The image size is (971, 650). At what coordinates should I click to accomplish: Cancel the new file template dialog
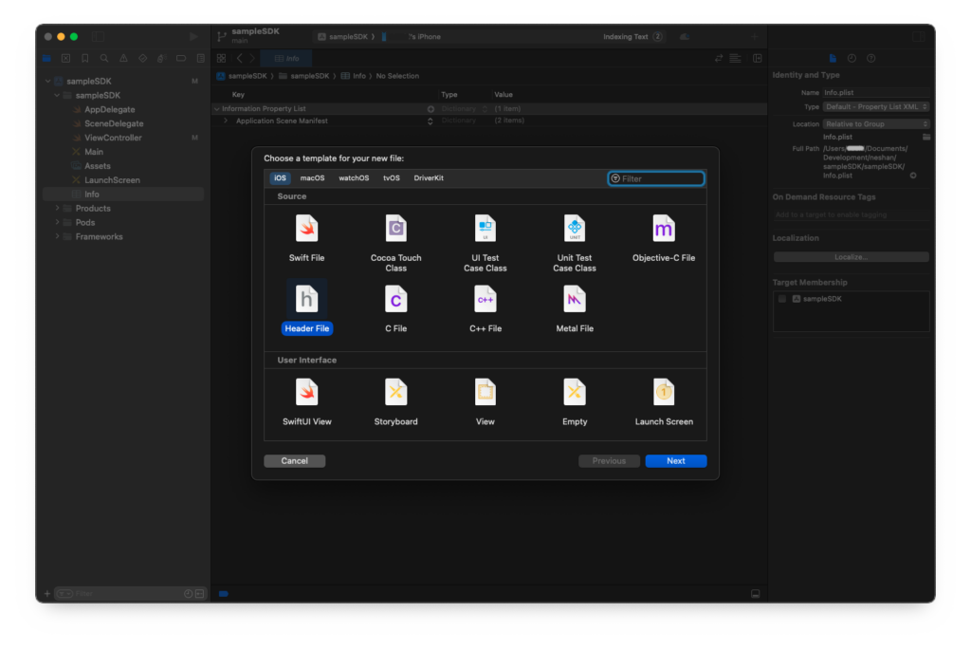point(294,461)
